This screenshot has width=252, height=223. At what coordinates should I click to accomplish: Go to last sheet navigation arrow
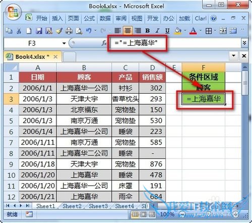(x=28, y=206)
